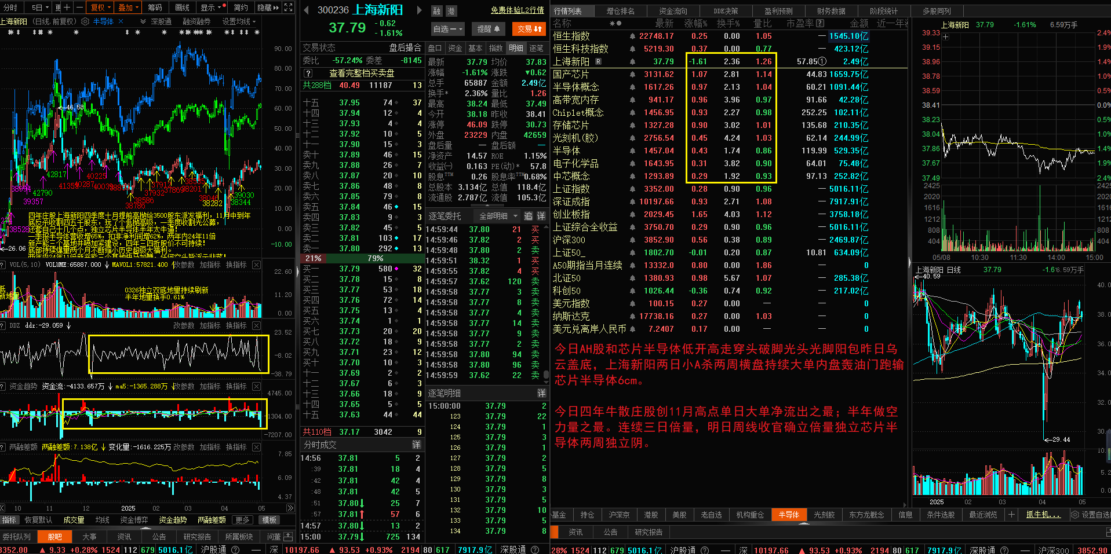Click the 涨幅% column header to sort
Screen dimensions: 1111x554
[x=695, y=23]
